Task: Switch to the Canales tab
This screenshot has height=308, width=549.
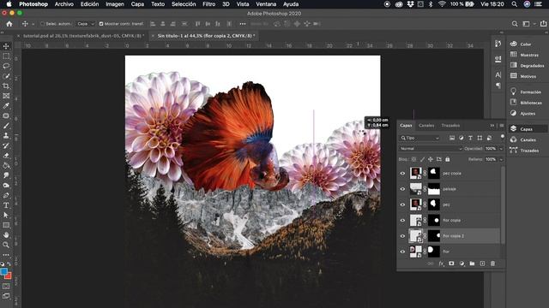Action: 426,126
